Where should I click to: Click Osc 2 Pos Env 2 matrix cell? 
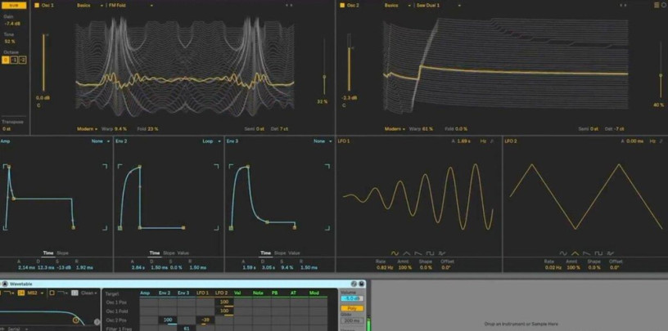168,320
